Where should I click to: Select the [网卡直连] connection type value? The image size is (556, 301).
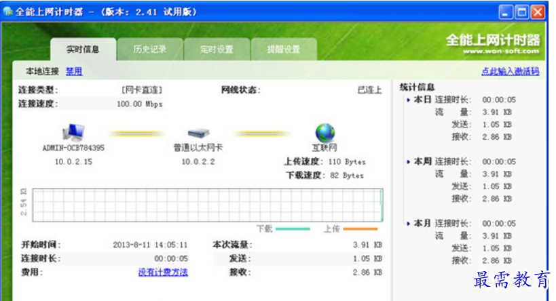(141, 90)
